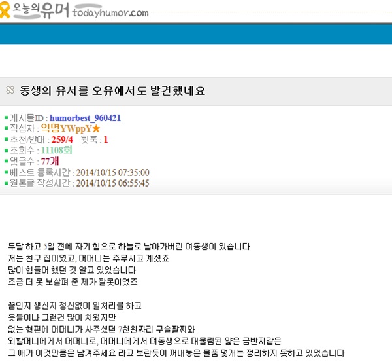Image resolution: width=392 pixels, height=362 pixels.
Task: Click the 작성자 label
Action: tap(22, 128)
